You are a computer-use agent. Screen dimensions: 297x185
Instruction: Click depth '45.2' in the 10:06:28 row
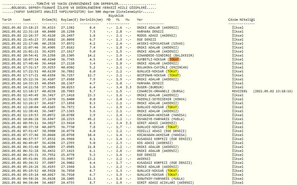[92, 119]
